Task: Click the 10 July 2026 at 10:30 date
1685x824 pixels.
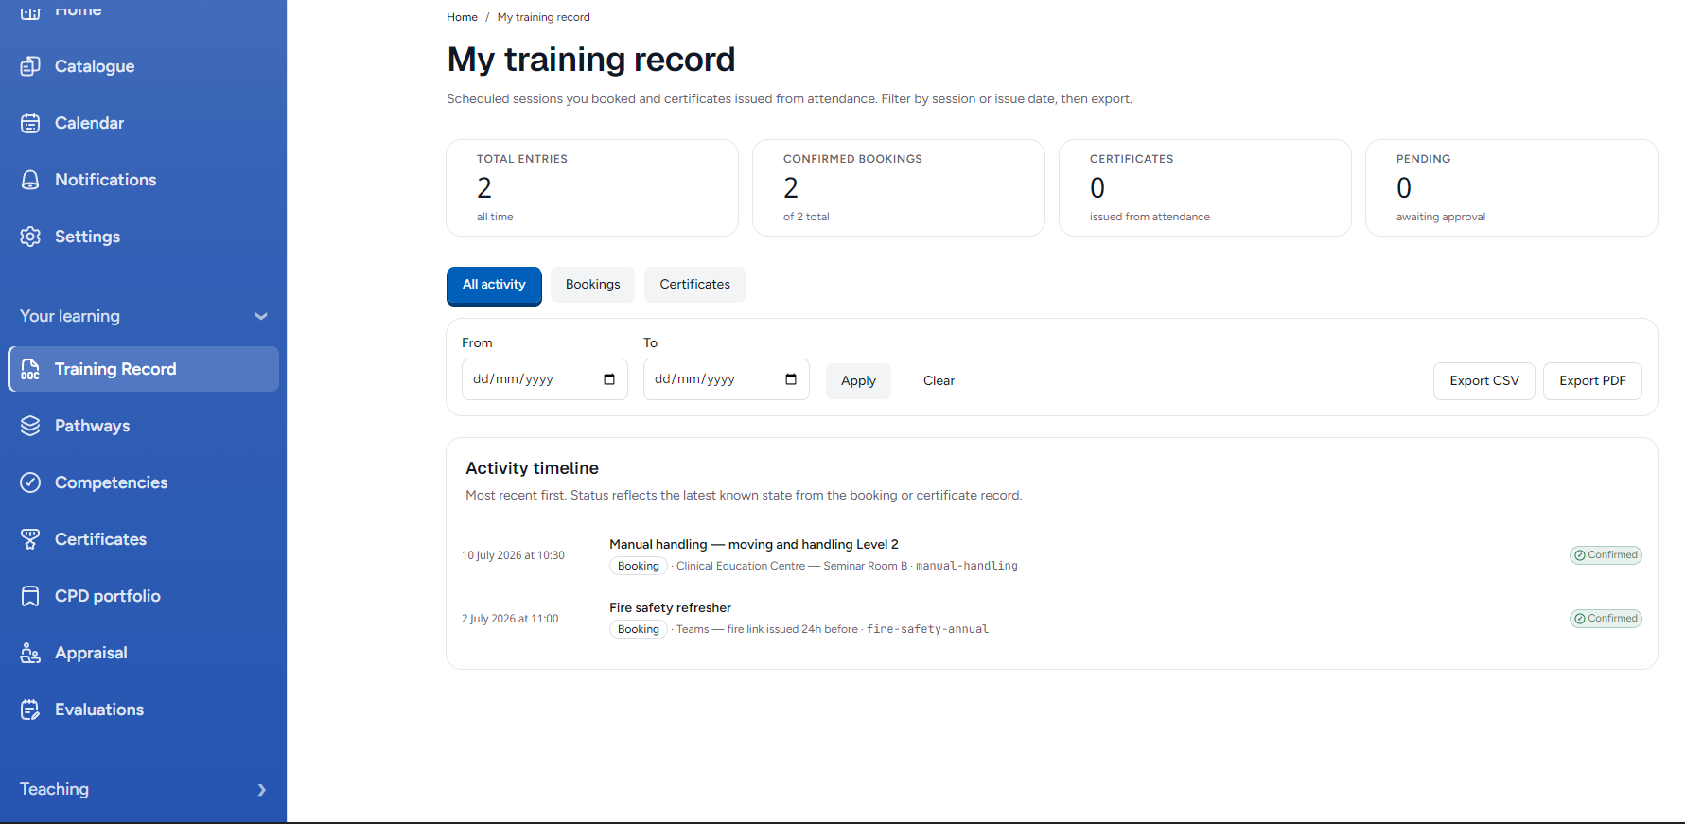Action: coord(513,555)
